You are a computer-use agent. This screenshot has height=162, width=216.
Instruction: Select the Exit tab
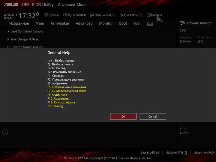click(x=150, y=23)
